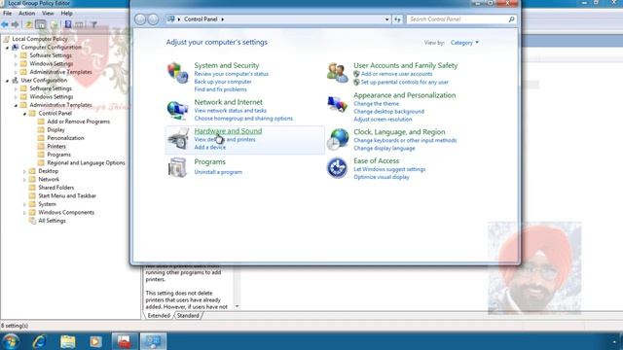Click Back up your computer link
Screen dimensions: 623x350
click(x=223, y=82)
